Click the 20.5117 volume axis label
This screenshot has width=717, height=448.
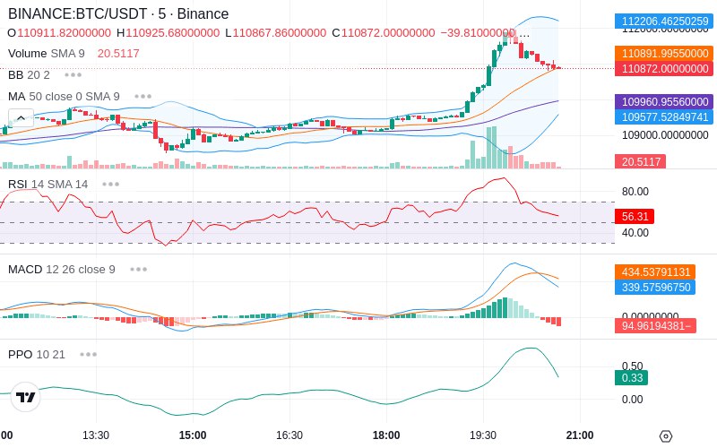click(640, 161)
